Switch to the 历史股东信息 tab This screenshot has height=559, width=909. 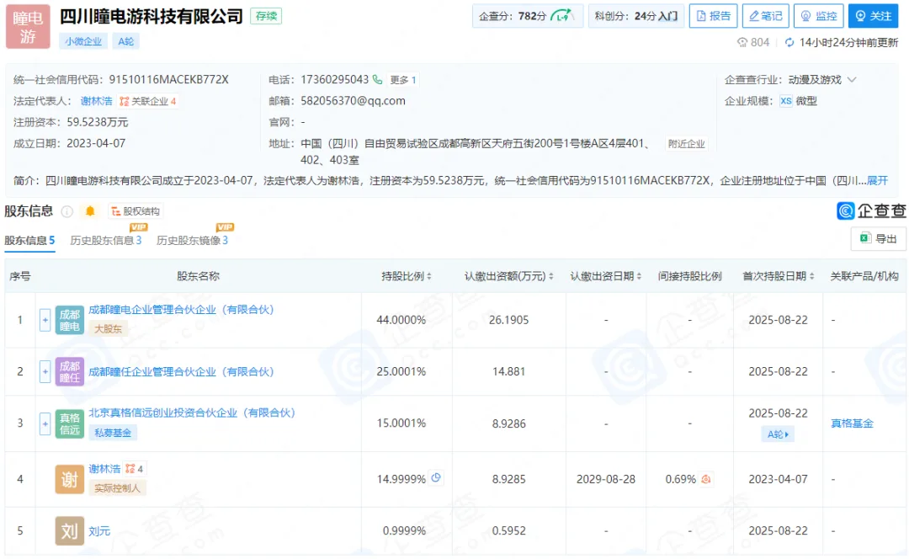pos(106,240)
